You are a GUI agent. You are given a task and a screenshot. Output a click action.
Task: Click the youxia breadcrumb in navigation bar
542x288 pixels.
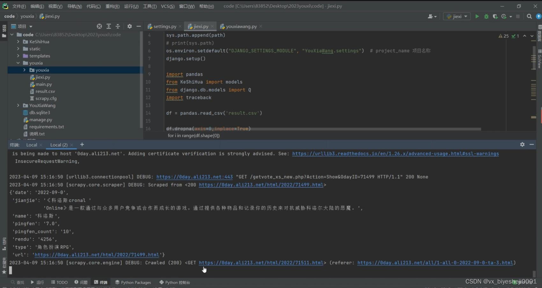(x=27, y=16)
